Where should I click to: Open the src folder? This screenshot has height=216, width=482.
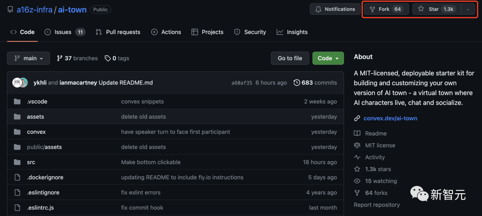point(31,162)
